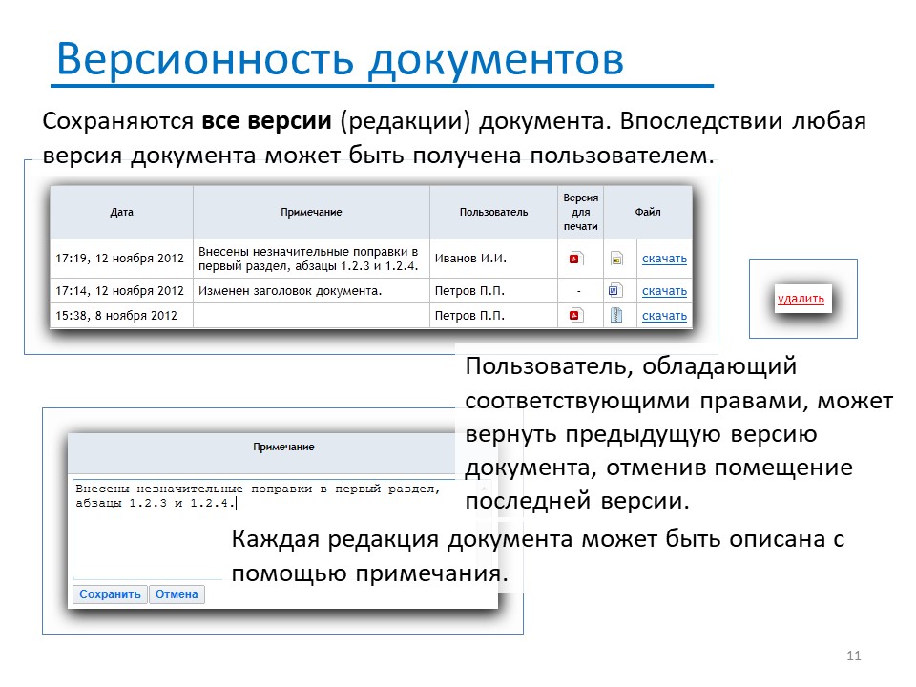The image size is (916, 687).
Task: Open the PDF print version in the 15:38 row
Action: 574,316
